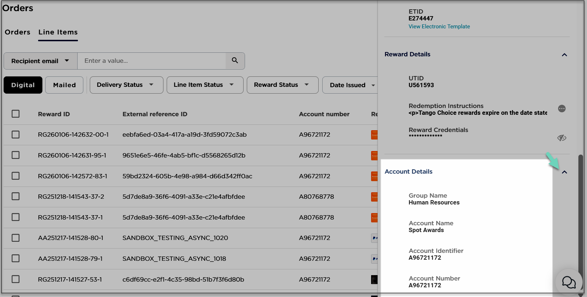Switch to the Orders tab
The width and height of the screenshot is (587, 297).
[x=18, y=32]
